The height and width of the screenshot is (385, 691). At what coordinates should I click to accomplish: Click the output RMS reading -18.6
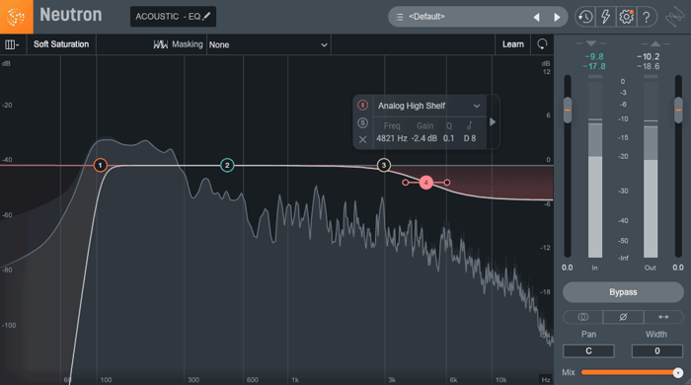[x=649, y=66]
